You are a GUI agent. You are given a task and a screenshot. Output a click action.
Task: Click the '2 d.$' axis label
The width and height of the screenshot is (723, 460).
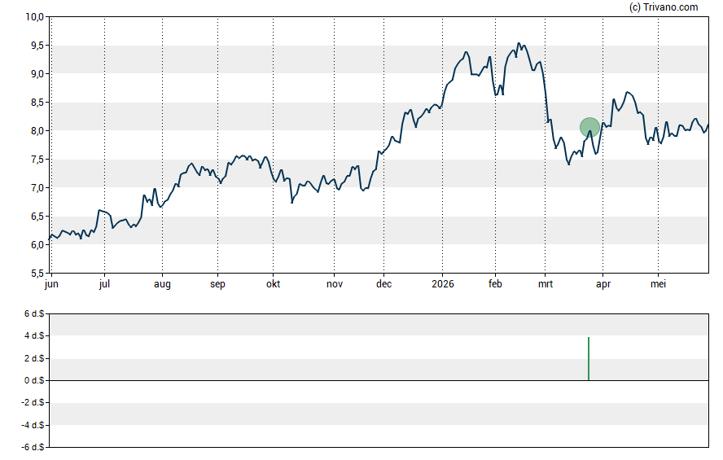[34, 358]
